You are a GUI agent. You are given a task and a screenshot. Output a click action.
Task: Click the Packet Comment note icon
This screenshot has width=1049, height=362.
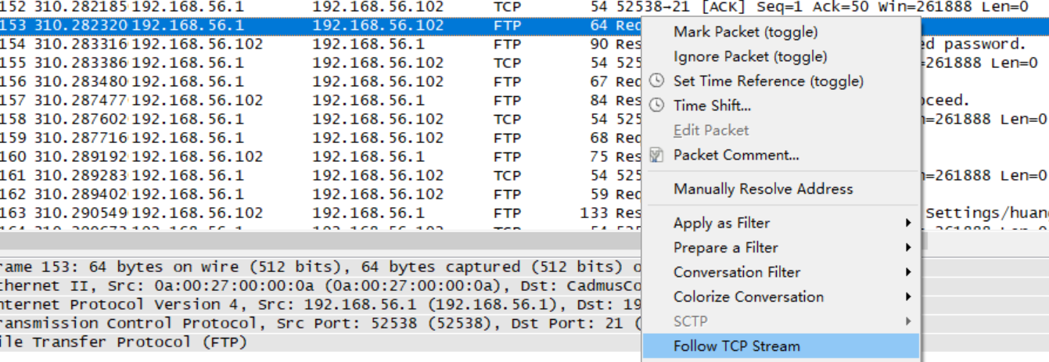tap(657, 155)
